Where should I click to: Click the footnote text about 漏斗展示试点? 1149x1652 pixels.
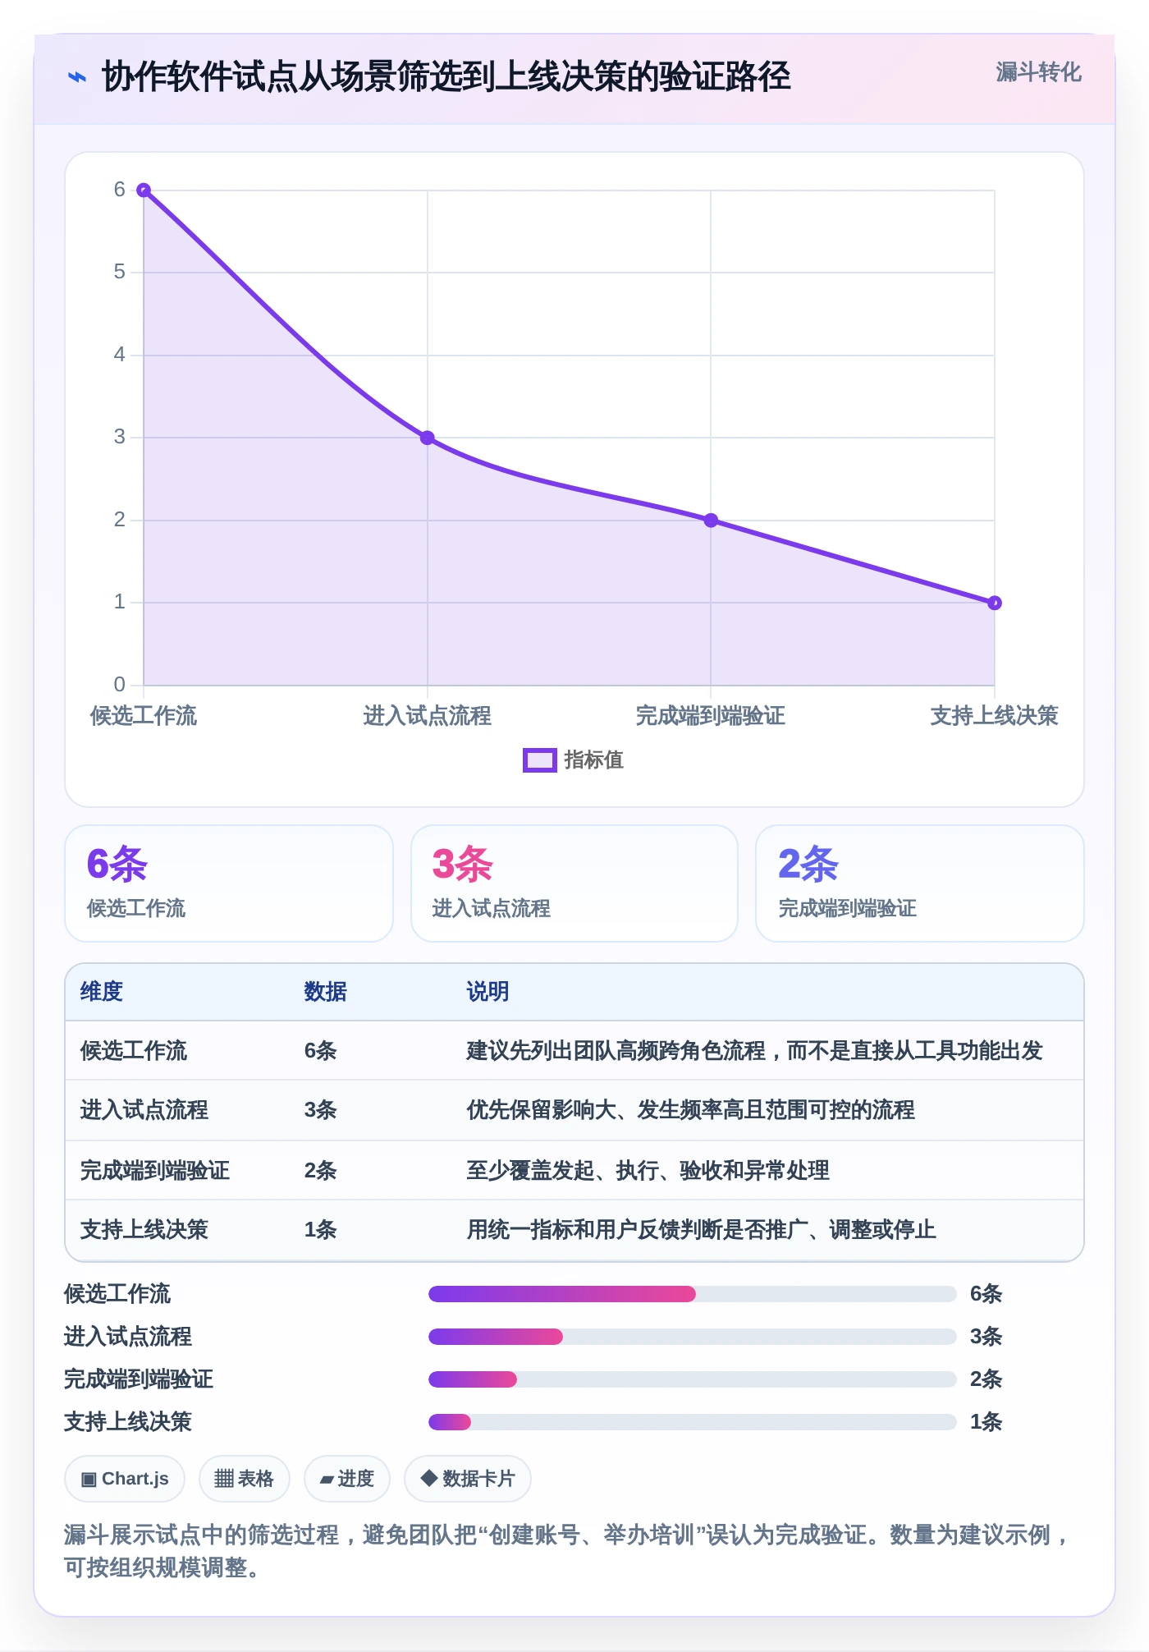(568, 1551)
